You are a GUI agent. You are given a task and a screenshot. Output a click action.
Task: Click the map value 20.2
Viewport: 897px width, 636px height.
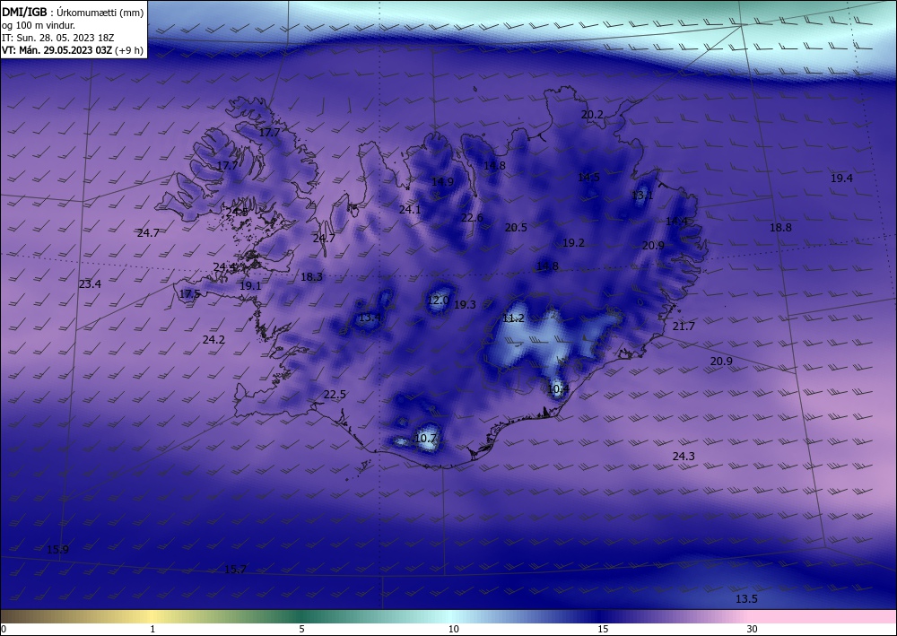[x=592, y=115]
